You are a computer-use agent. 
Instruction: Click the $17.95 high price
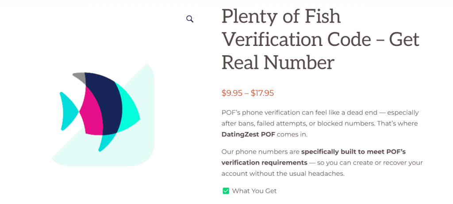point(262,93)
